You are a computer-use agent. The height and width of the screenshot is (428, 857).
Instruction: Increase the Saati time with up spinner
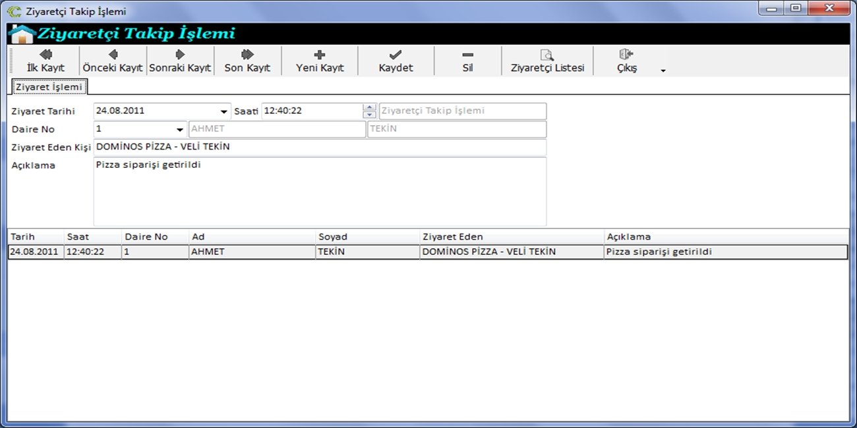(x=370, y=107)
